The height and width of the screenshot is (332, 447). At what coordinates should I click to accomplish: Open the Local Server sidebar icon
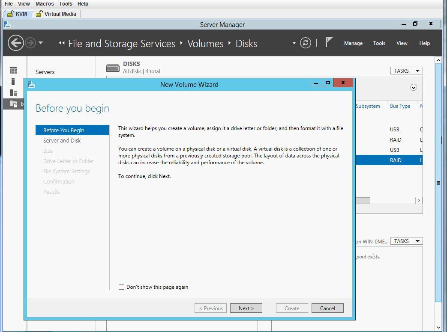pos(13,82)
